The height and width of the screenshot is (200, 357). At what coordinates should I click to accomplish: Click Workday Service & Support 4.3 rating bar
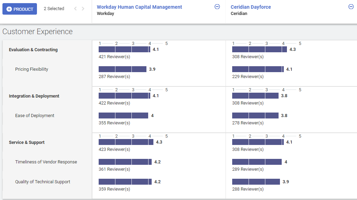126,142
